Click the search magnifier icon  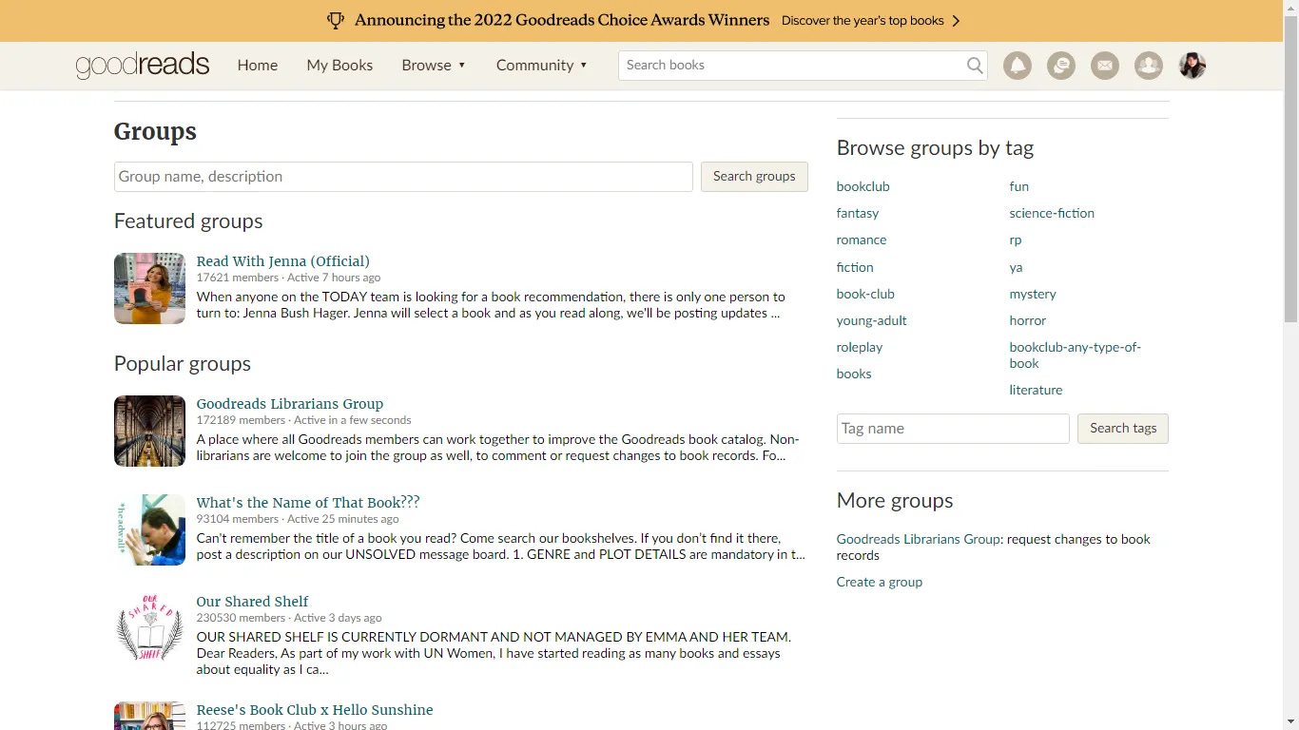[x=975, y=66]
